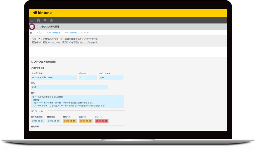Select the 要件定義開始 date 2025-08-01

point(38,121)
